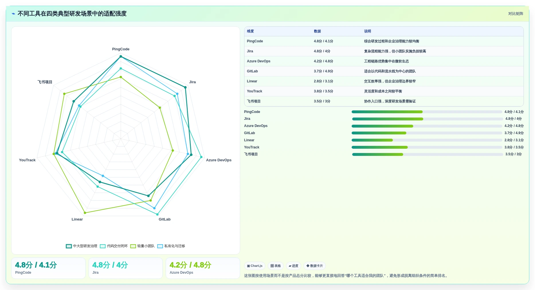Select the GitLab row in the table

384,71
